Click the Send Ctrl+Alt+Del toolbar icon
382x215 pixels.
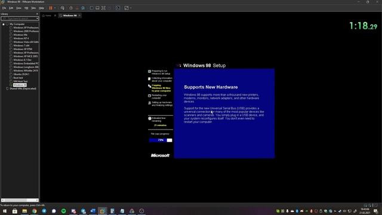[63, 8]
